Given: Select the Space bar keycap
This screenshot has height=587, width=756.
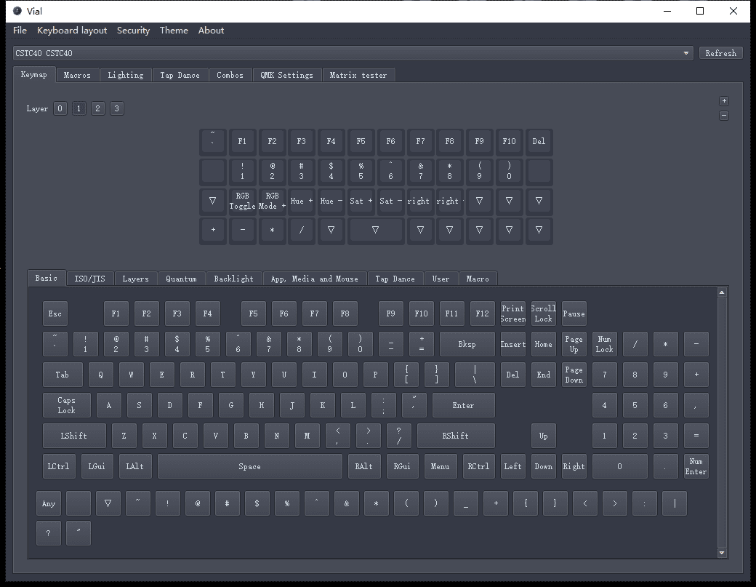Looking at the screenshot, I should click(250, 466).
